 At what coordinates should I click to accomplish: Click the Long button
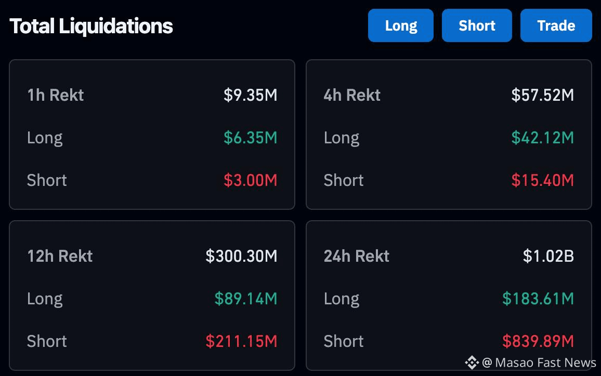pos(400,25)
